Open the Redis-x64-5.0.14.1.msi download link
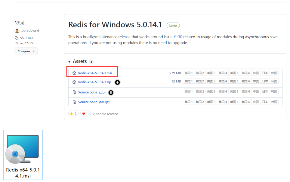The image size is (290, 182). (95, 73)
